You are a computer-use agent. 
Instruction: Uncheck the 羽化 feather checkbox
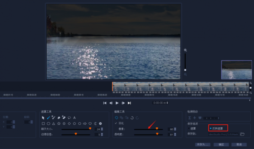click(116, 123)
